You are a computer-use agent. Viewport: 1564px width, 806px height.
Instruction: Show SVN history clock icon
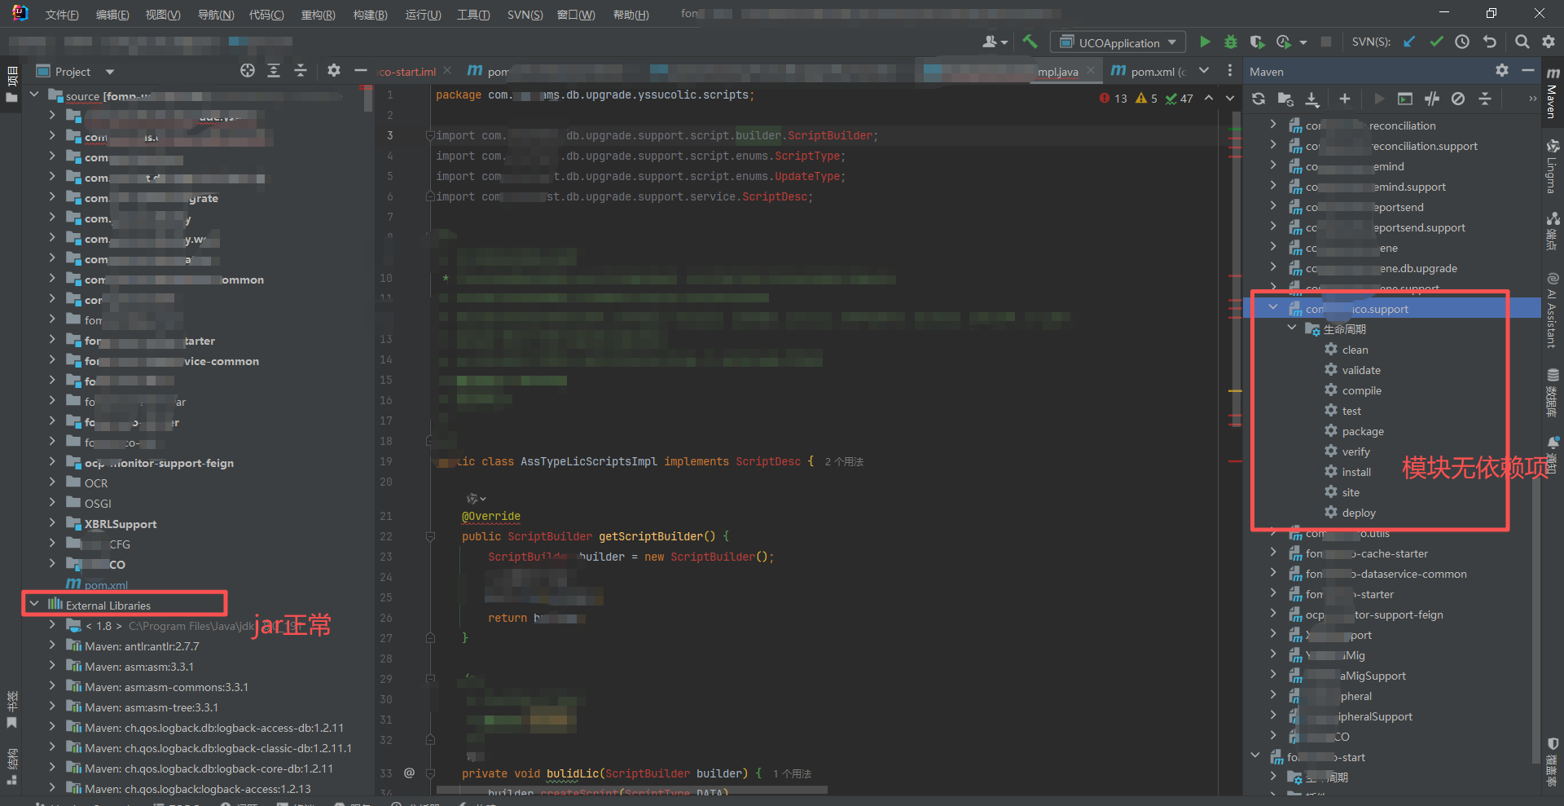tap(1462, 42)
